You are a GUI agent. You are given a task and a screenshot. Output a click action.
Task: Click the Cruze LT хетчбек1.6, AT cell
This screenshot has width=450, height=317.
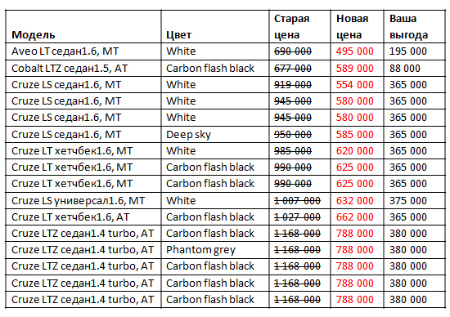70,217
